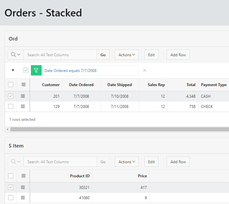Open row actions menu for product 30321

[x=23, y=187]
